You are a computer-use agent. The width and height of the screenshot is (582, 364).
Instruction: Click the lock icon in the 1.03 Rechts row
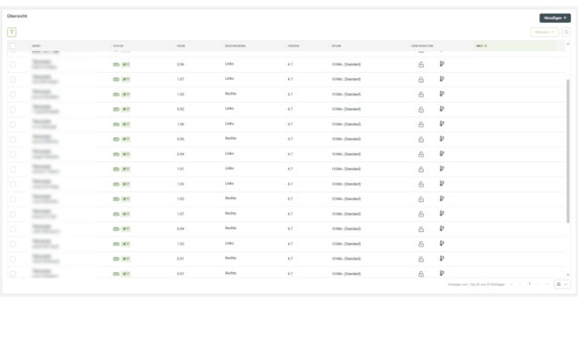pyautogui.click(x=421, y=95)
